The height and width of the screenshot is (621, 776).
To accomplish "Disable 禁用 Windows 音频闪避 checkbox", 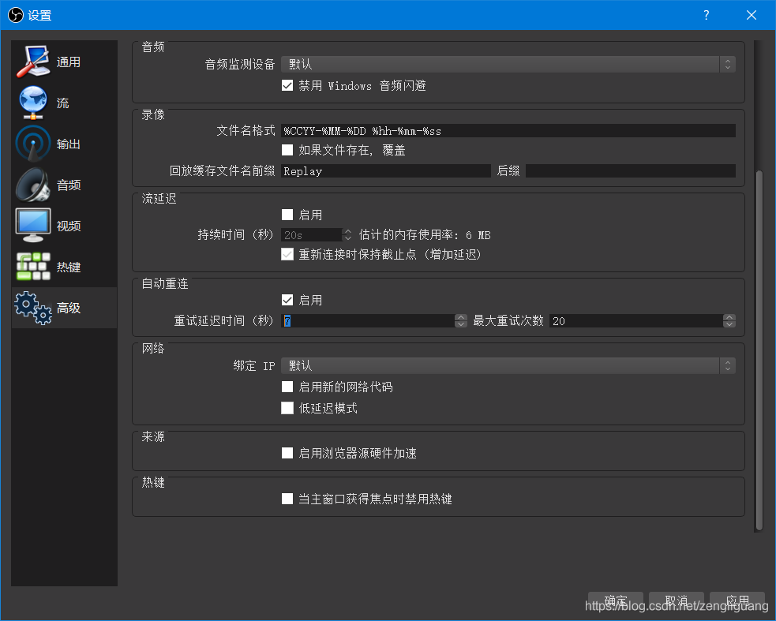I will click(288, 85).
